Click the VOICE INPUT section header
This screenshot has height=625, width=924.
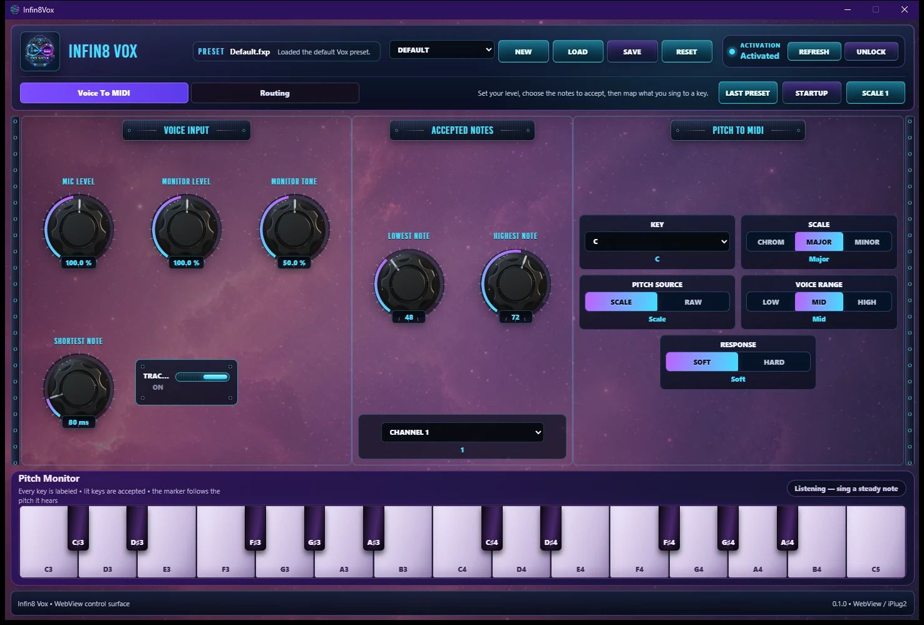pos(187,130)
